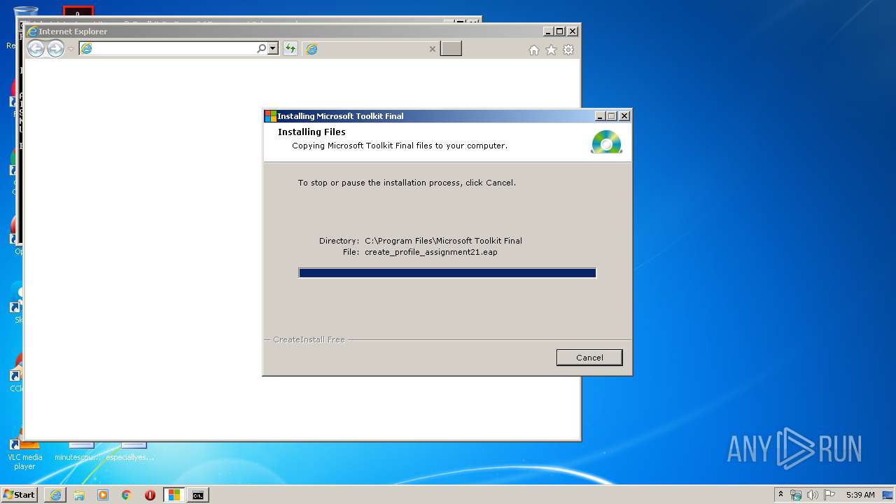Open the network tray icon
The image size is (896, 504).
pyautogui.click(x=796, y=495)
